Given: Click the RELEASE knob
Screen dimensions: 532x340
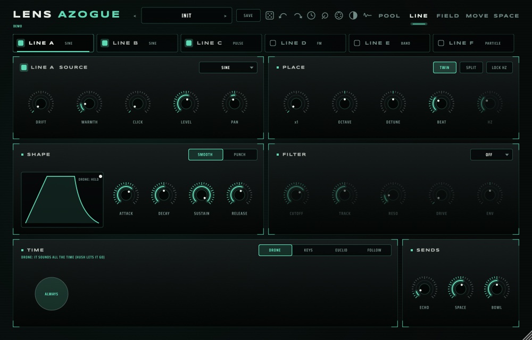Looking at the screenshot, I should (x=239, y=195).
